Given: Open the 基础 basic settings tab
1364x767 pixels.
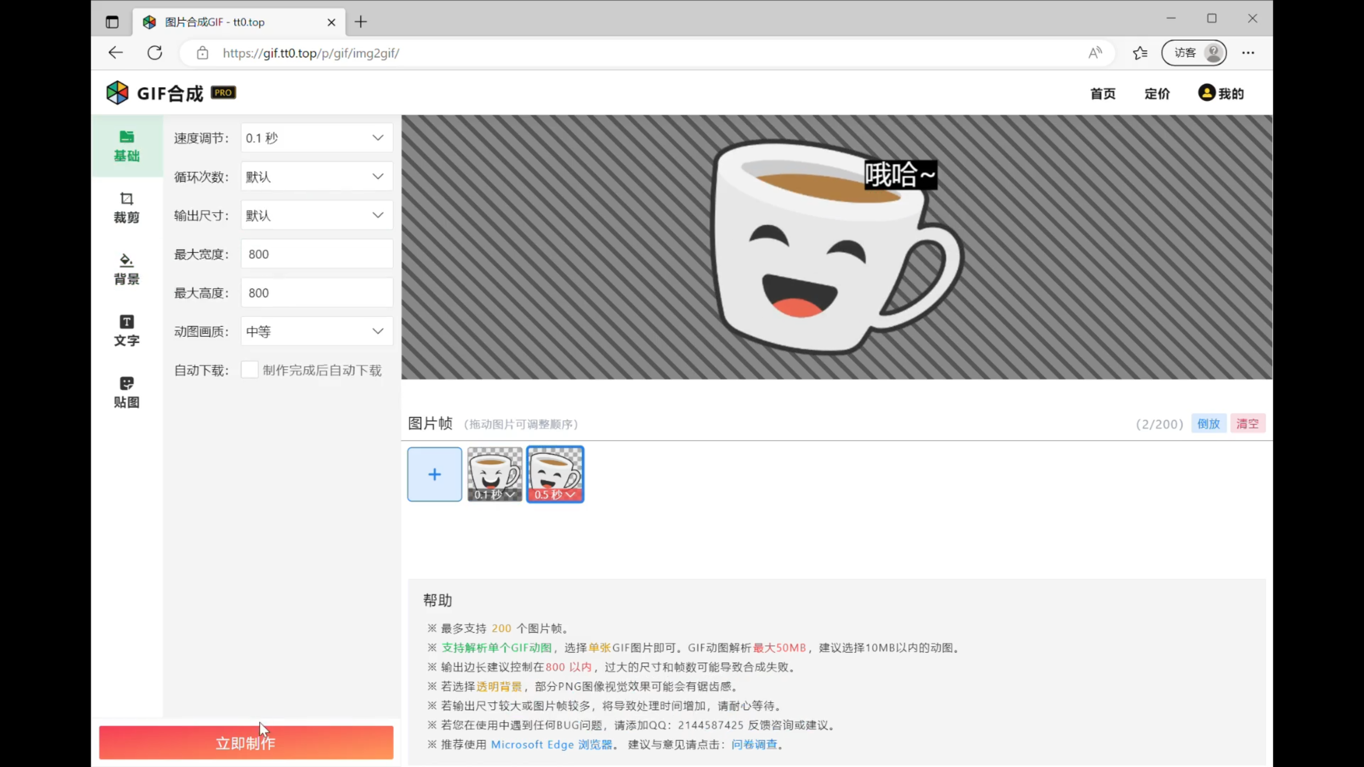Looking at the screenshot, I should click(x=126, y=146).
